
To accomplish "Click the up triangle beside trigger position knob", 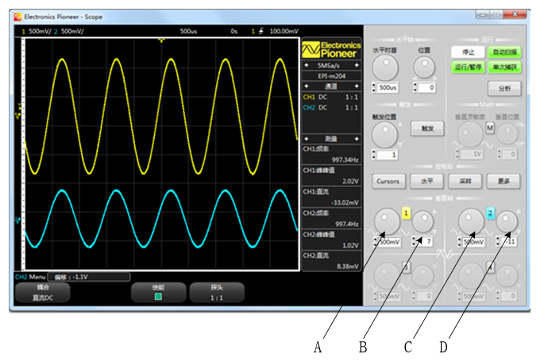I will pos(400,124).
